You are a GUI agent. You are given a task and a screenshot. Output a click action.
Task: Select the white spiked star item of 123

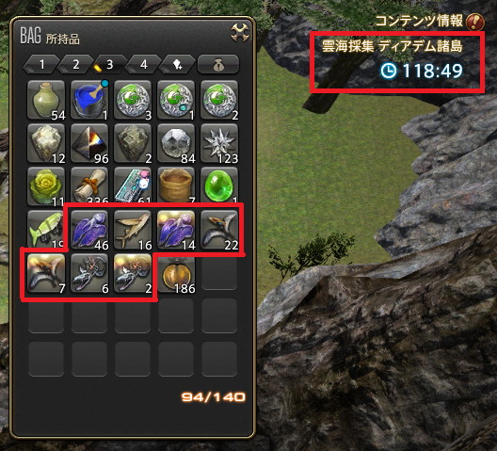pos(219,143)
